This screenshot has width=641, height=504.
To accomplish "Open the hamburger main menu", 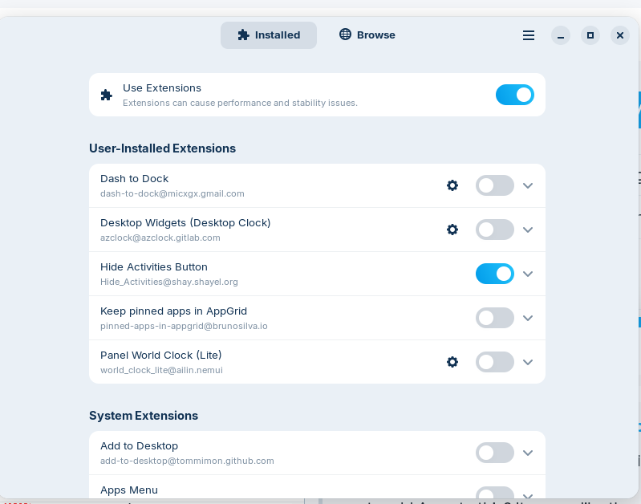I will (529, 35).
